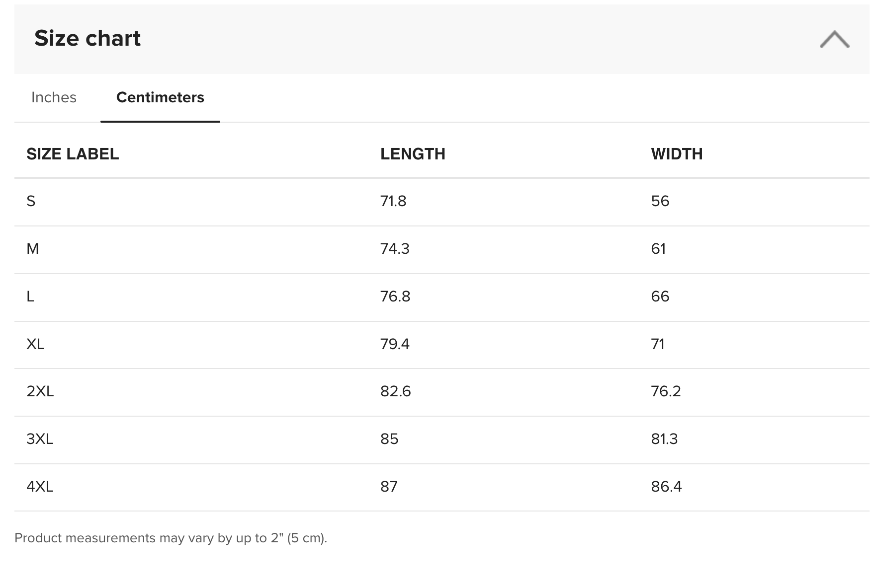Select the 3XL size label
The width and height of the screenshot is (878, 586).
click(40, 439)
